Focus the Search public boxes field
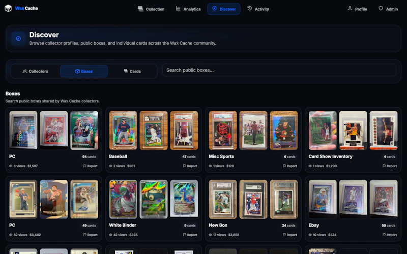The image size is (407, 254). tap(279, 70)
